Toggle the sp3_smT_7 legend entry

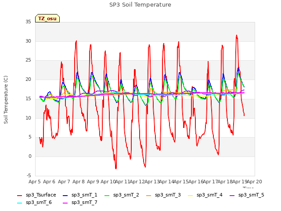pyautogui.click(x=80, y=202)
